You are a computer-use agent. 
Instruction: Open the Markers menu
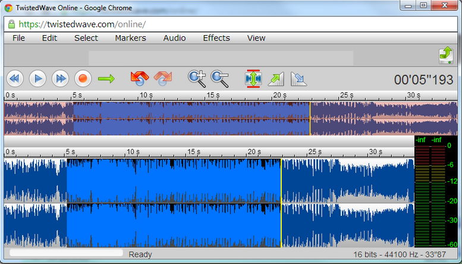coord(131,38)
